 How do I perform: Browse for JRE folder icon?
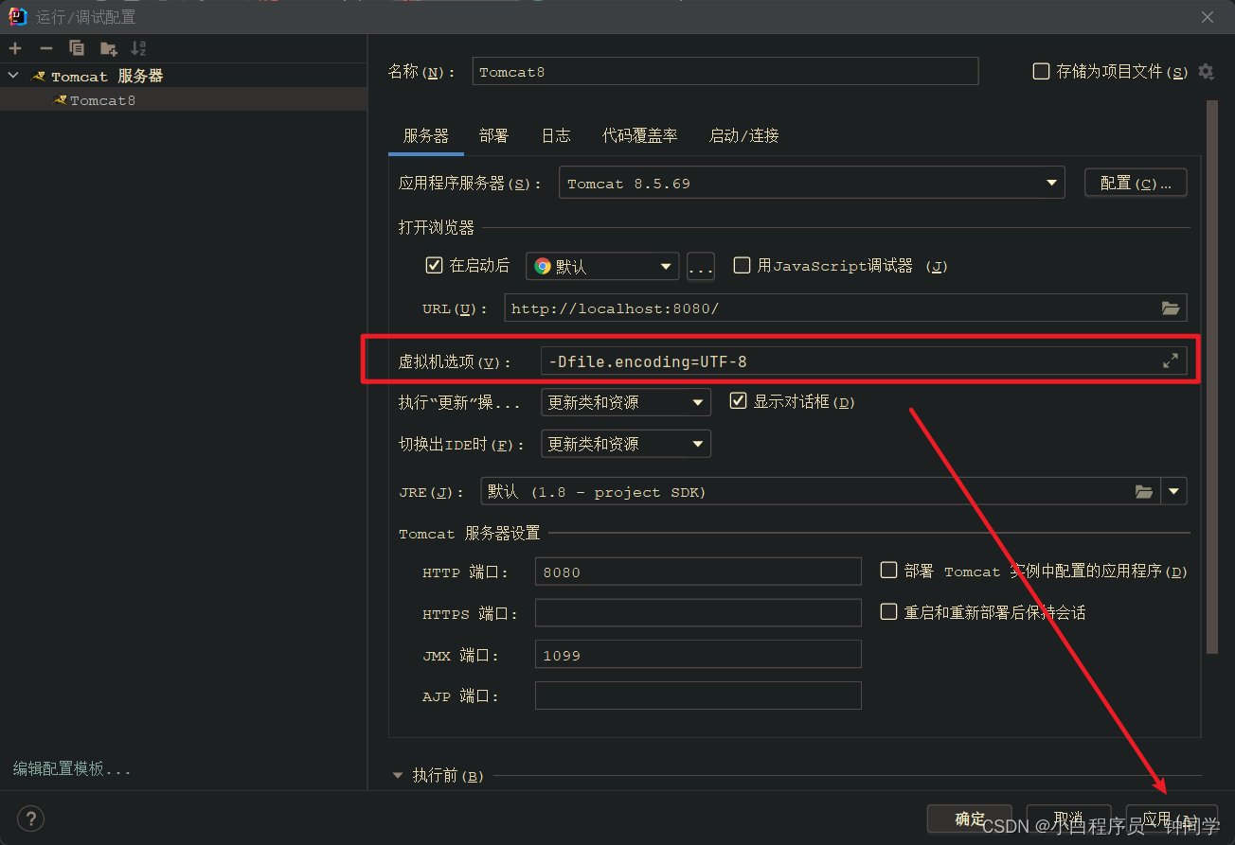point(1144,492)
